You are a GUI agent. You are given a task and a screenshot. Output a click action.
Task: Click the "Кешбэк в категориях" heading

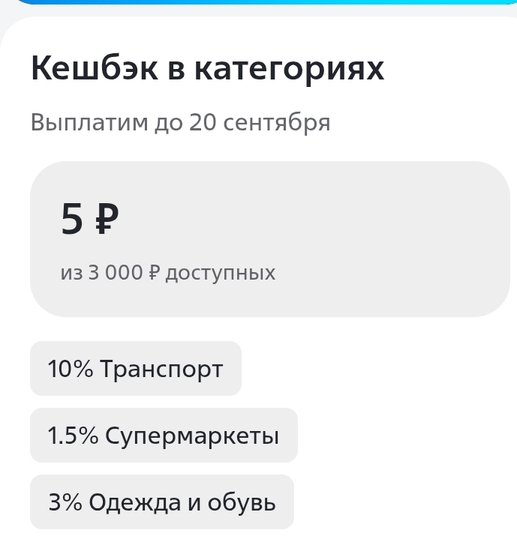point(207,69)
